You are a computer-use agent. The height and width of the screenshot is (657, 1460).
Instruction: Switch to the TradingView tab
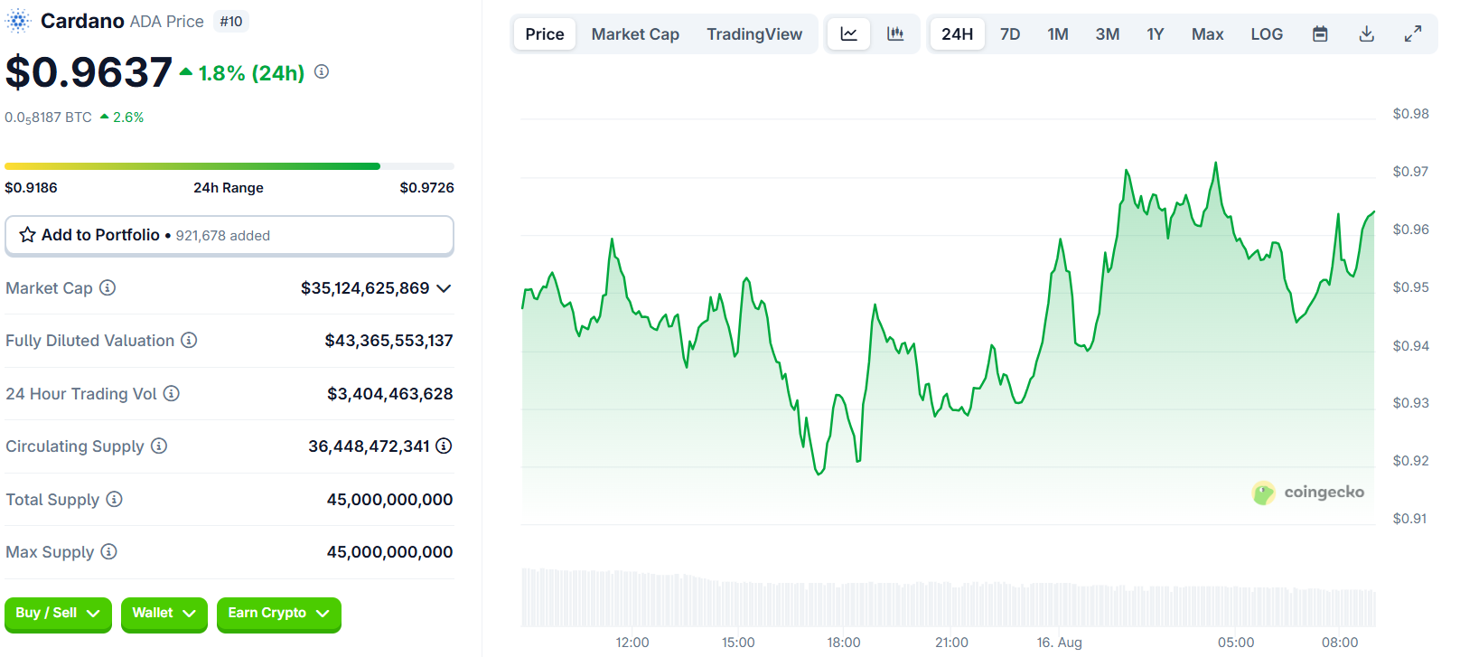pos(754,34)
